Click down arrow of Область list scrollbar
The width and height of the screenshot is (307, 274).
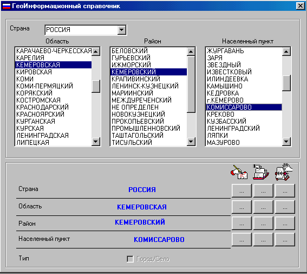pyautogui.click(x=96, y=142)
